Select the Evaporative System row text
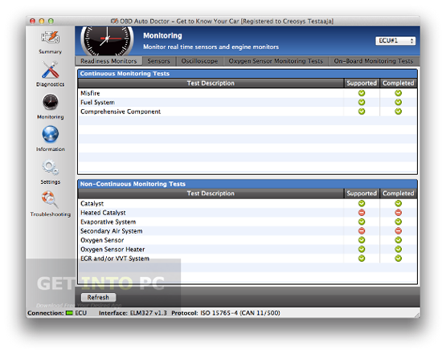 [x=108, y=222]
